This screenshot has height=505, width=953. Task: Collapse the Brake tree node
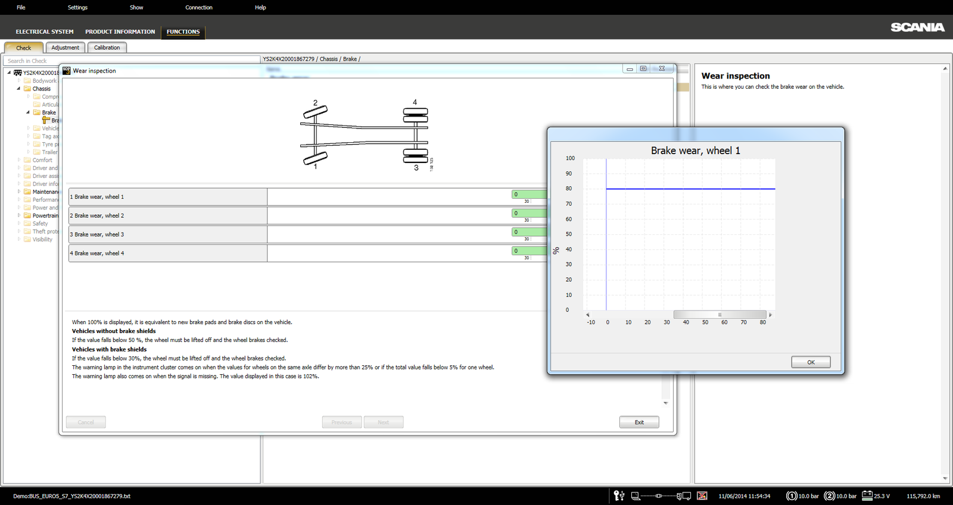(28, 112)
